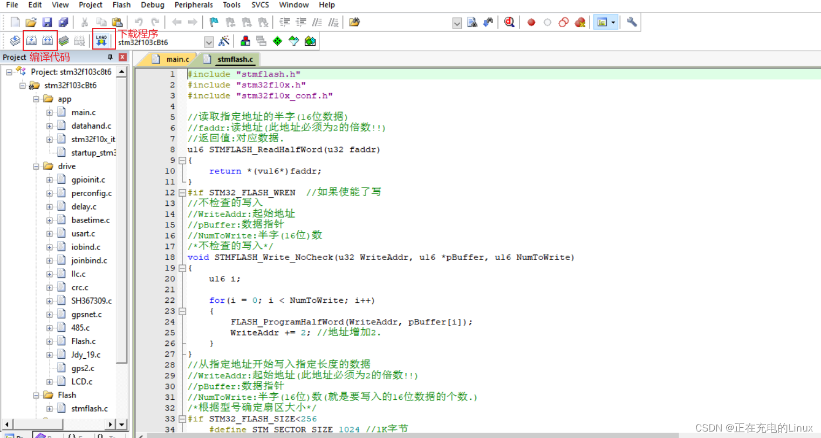Open the Pack Installer icon
Screen dimensions: 821x438
pyautogui.click(x=310, y=41)
